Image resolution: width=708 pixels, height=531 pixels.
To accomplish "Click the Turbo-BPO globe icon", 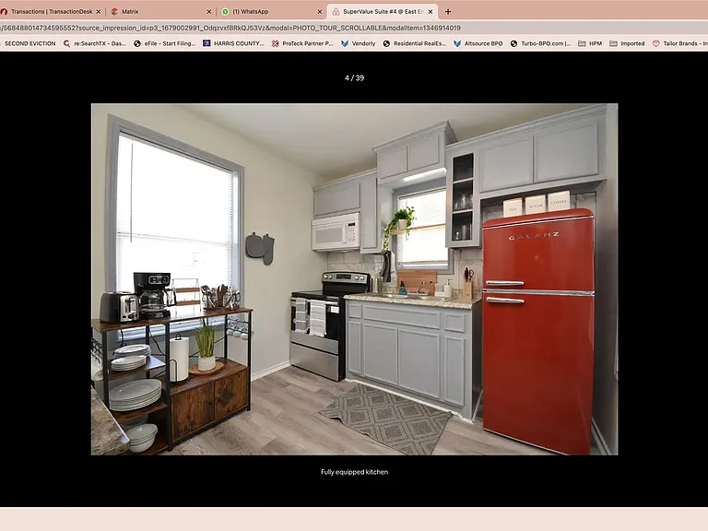I will (513, 44).
